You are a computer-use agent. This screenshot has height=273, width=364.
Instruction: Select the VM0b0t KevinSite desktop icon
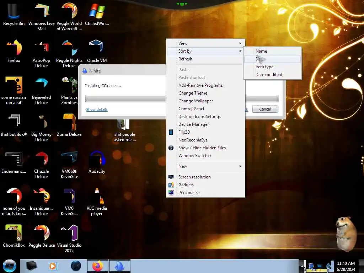pos(69,164)
